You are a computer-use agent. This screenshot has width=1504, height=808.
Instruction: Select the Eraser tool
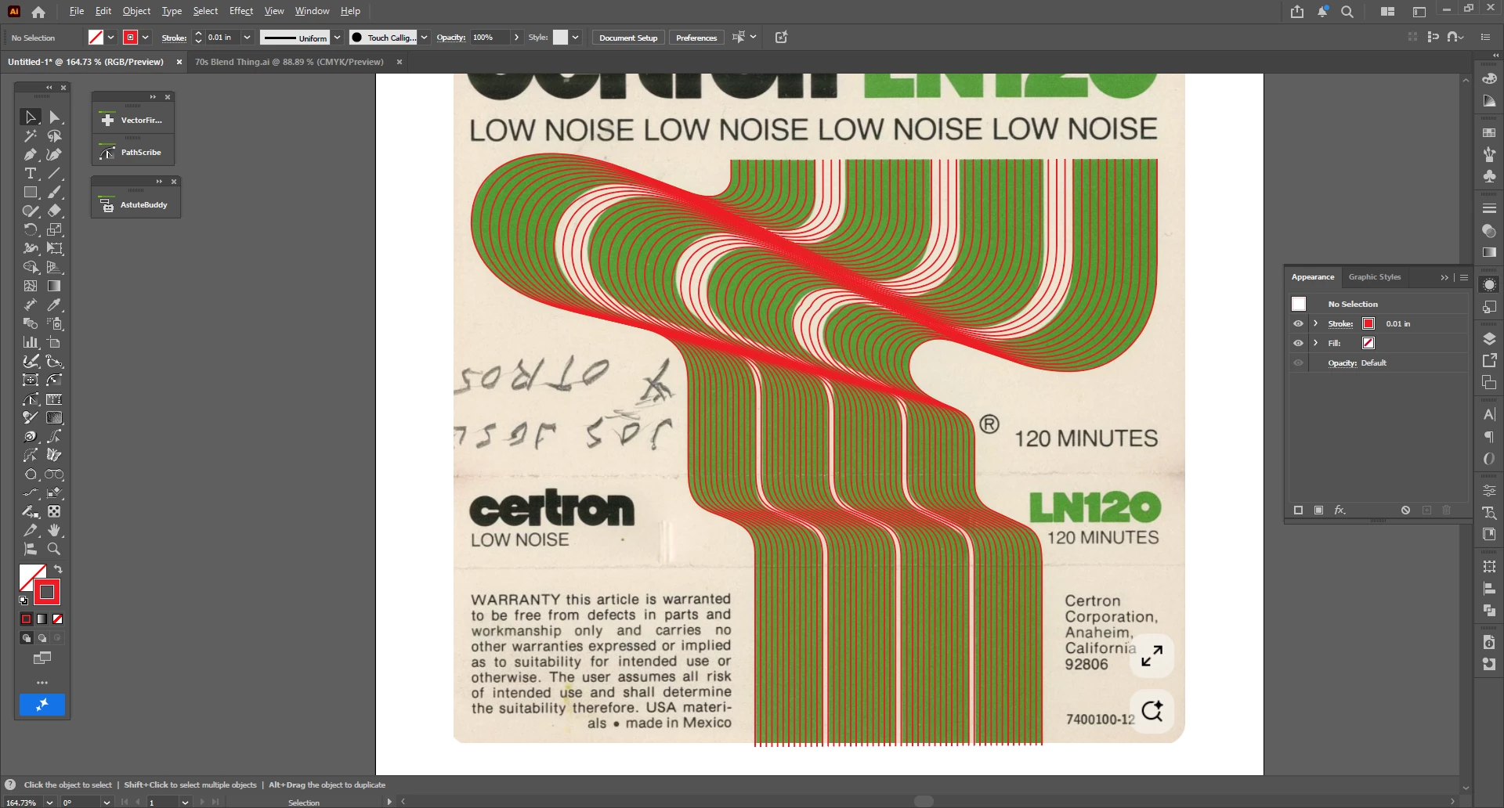click(54, 211)
